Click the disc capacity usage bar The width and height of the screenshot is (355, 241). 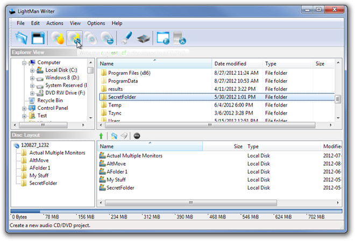point(176,211)
